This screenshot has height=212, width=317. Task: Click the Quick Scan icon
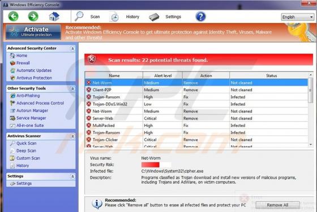12,143
